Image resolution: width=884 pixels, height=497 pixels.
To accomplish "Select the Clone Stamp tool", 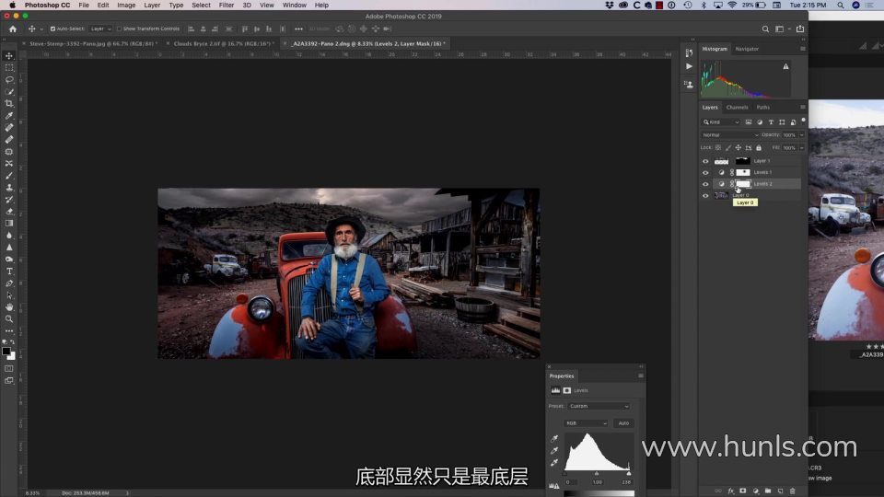I will point(9,187).
